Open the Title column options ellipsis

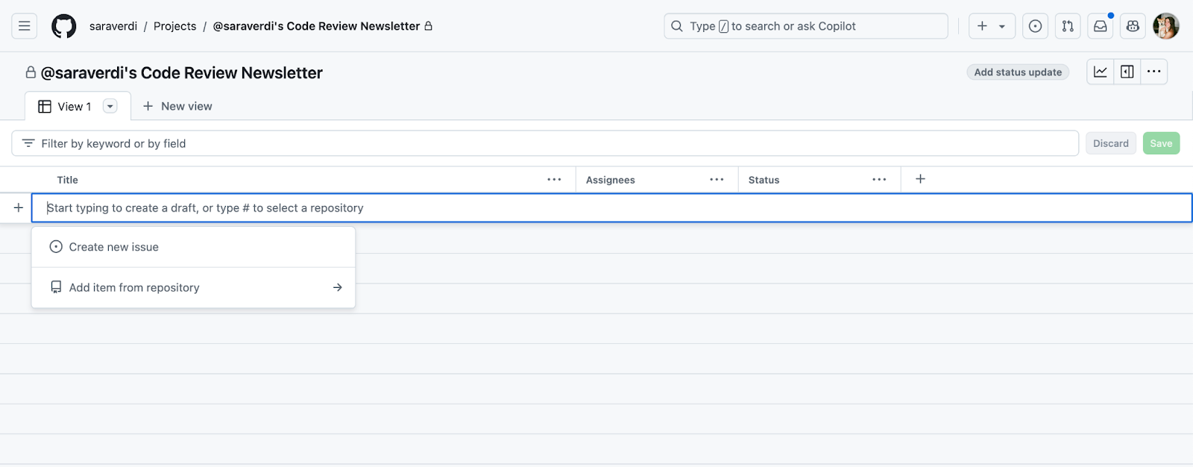point(554,180)
